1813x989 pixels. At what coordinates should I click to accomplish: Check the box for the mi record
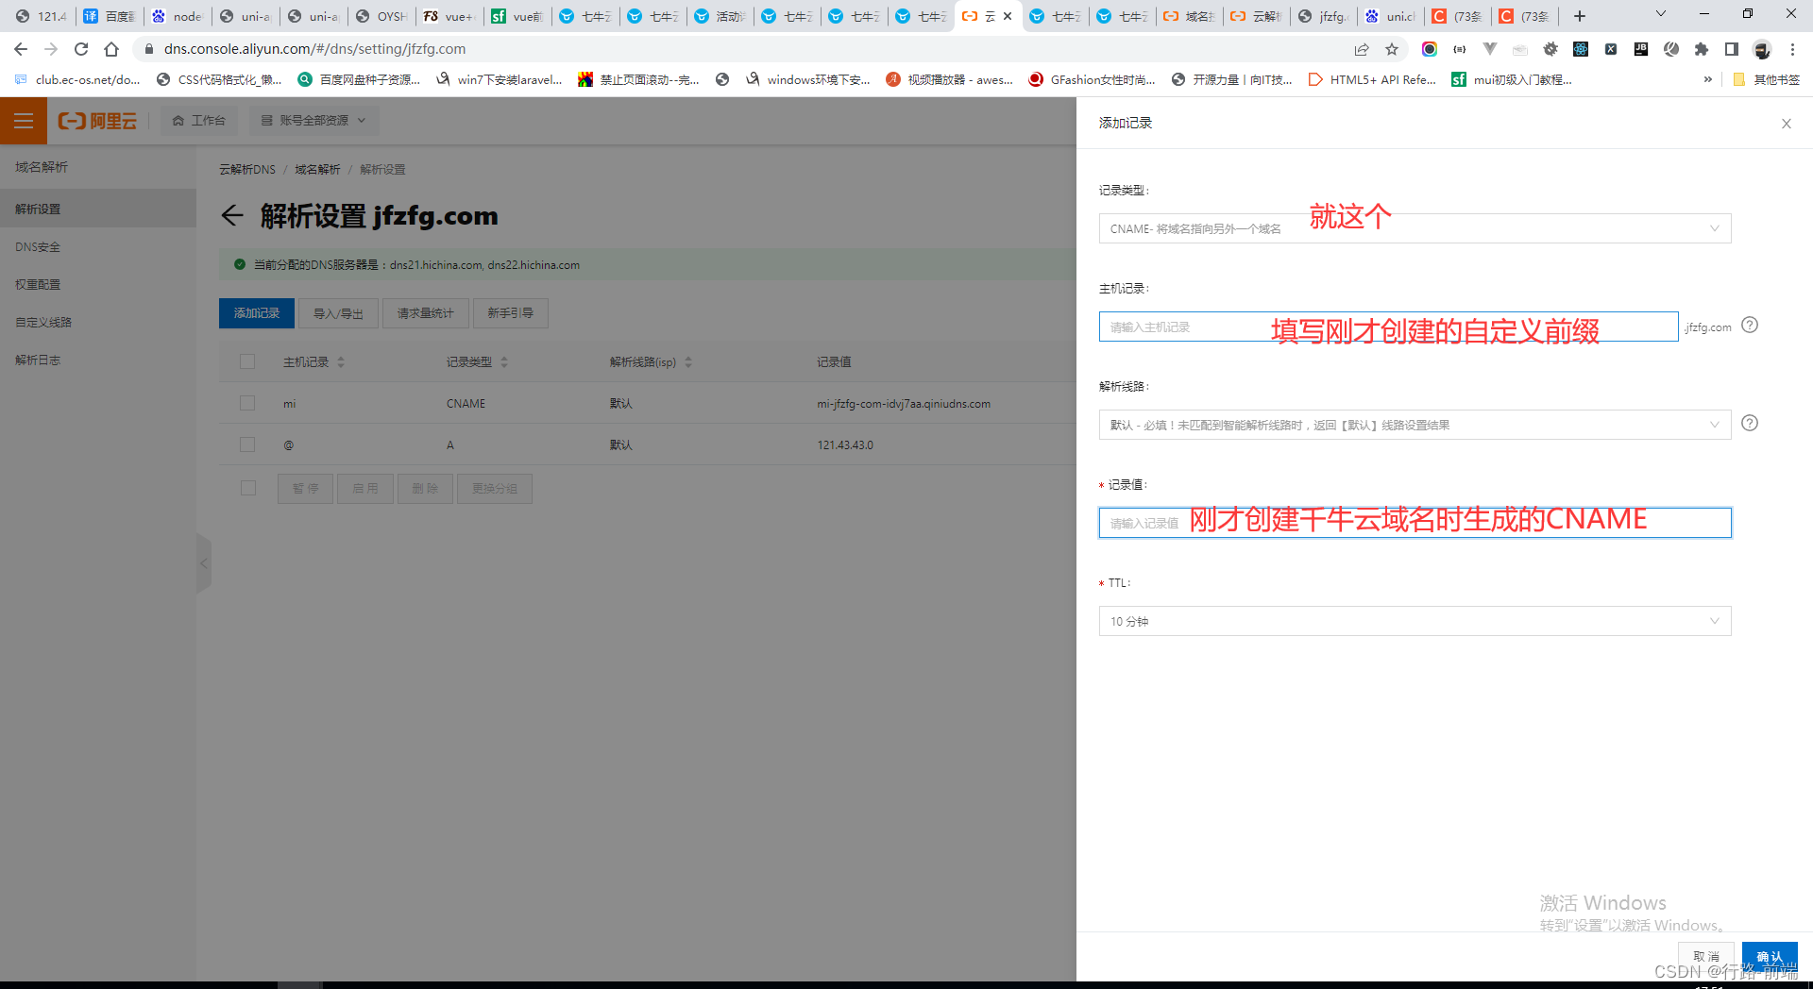point(247,403)
